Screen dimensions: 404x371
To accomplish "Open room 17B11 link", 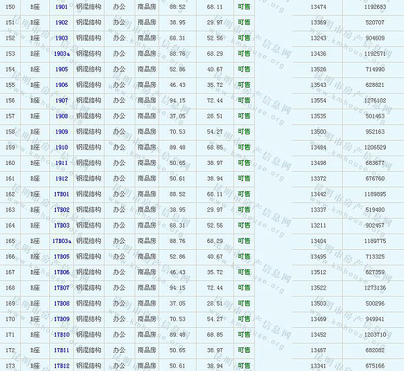I will click(x=61, y=350).
